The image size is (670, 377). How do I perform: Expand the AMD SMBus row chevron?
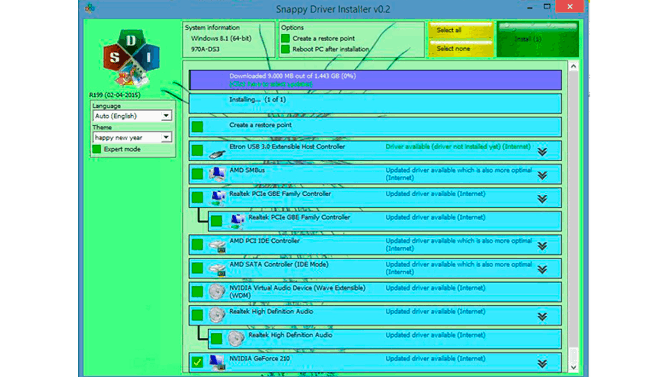[x=542, y=175]
